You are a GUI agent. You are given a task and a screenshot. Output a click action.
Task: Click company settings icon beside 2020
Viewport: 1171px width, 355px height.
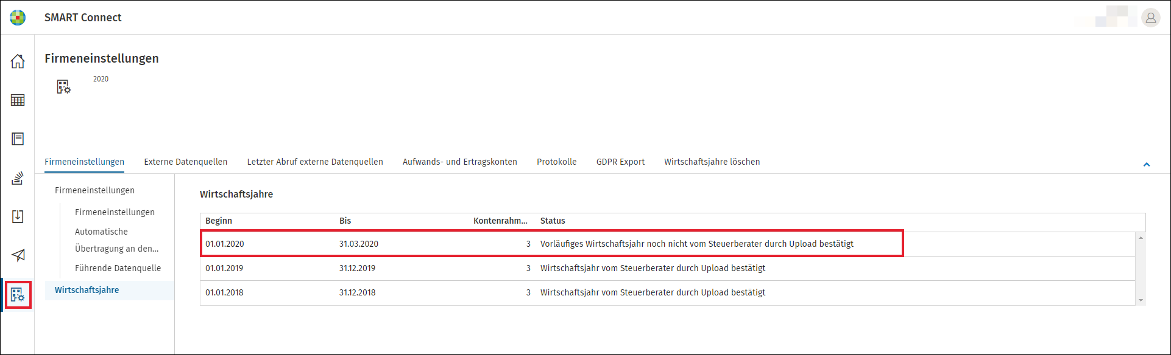click(63, 87)
